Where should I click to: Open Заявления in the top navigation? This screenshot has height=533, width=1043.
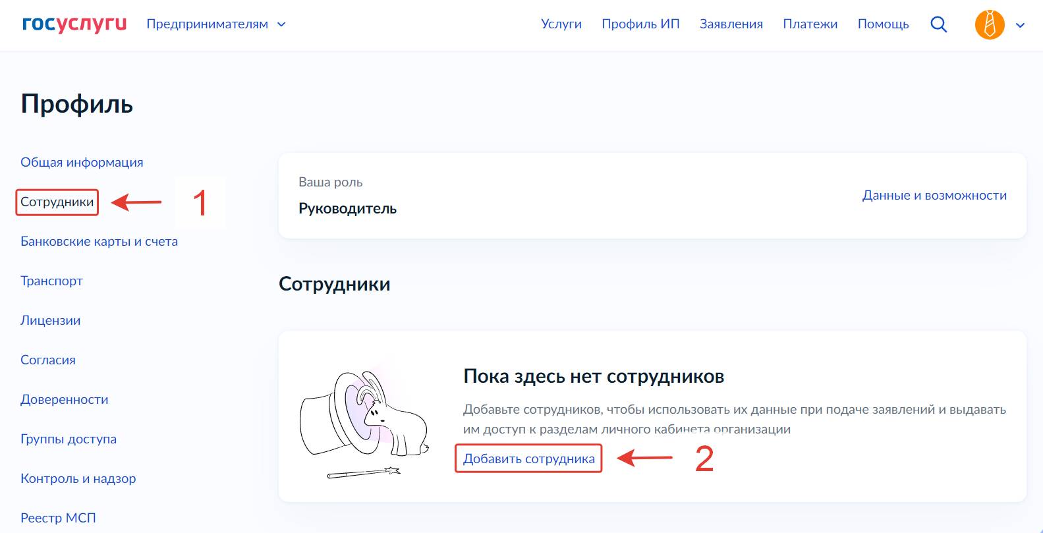731,24
